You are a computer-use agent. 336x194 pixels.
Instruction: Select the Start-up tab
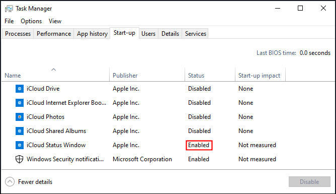tap(125, 33)
